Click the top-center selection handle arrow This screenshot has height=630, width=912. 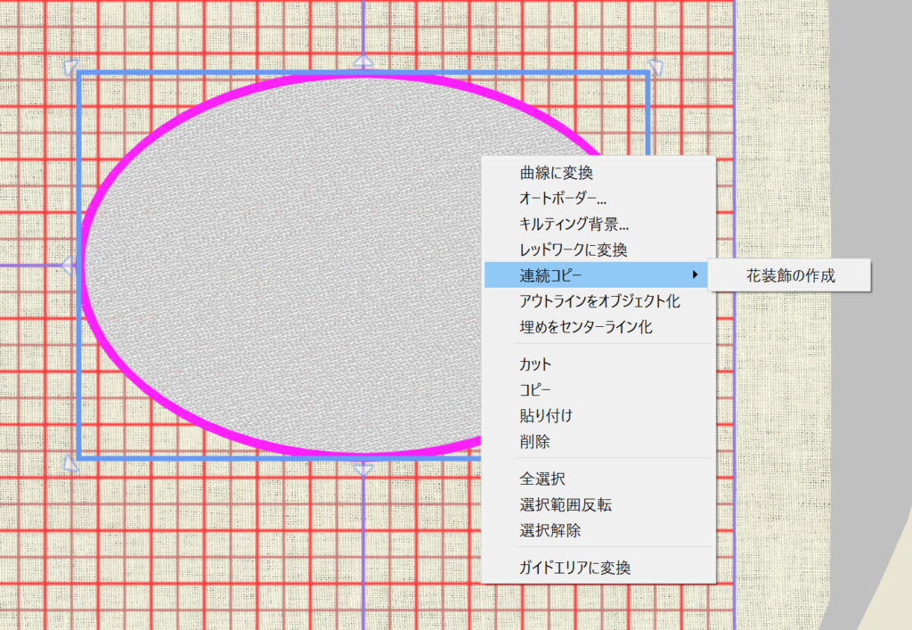[x=363, y=61]
